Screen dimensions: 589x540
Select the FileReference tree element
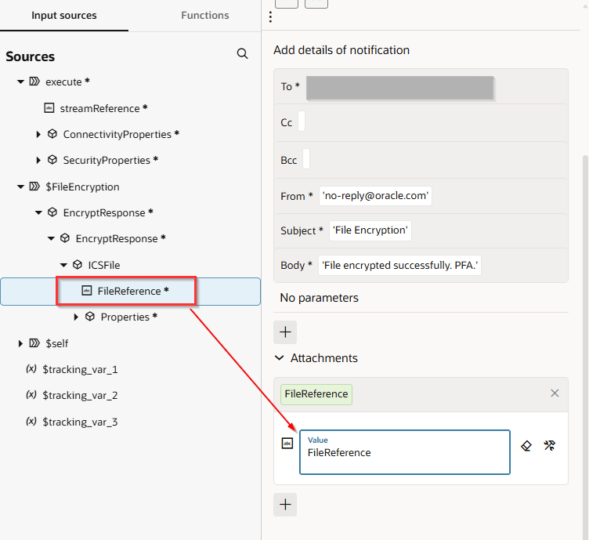pyautogui.click(x=128, y=292)
